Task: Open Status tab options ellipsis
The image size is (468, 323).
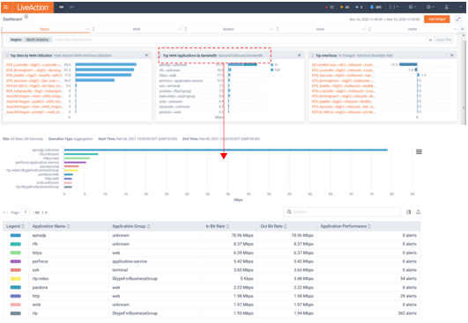Action: 87,29
